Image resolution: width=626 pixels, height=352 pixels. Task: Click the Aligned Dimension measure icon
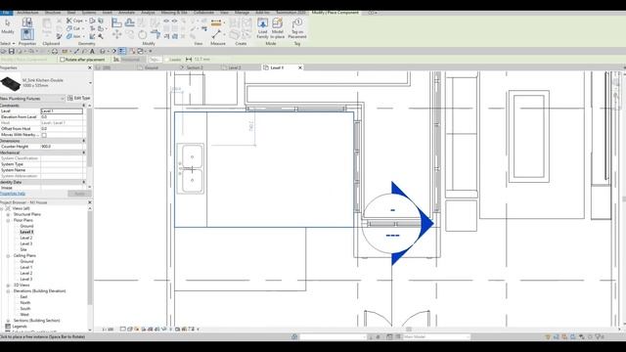pyautogui.click(x=216, y=22)
